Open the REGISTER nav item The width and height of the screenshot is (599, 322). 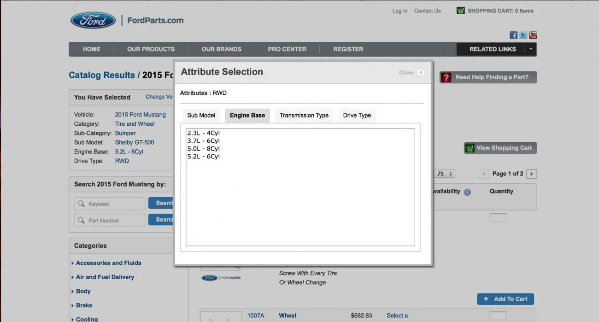[x=348, y=49]
